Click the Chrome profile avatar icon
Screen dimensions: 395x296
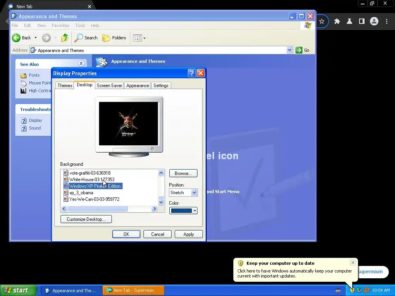[374, 22]
